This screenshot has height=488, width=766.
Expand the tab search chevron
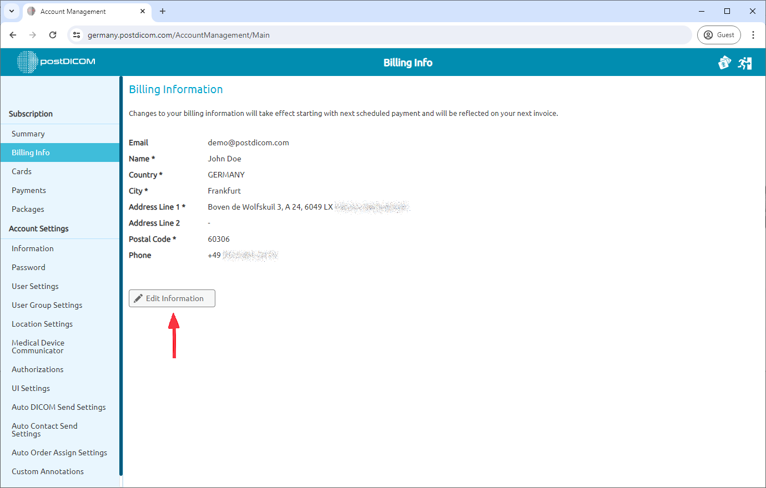coord(12,11)
